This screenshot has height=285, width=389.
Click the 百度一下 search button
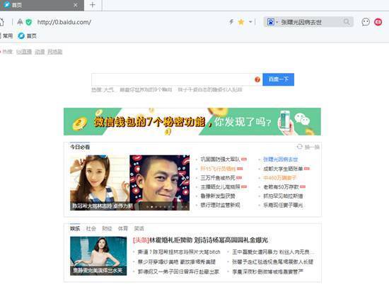pos(279,79)
